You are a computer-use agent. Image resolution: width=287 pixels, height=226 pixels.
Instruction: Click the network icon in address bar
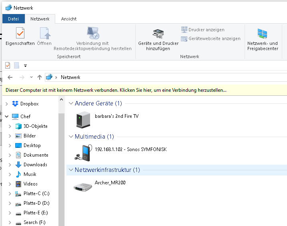[x=49, y=77]
